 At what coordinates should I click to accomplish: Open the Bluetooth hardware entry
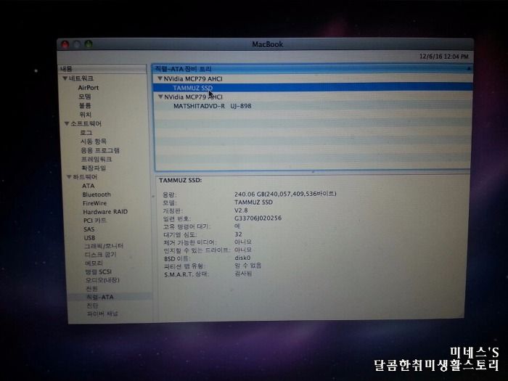97,194
